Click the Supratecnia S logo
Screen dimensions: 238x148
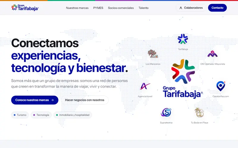coord(166,112)
